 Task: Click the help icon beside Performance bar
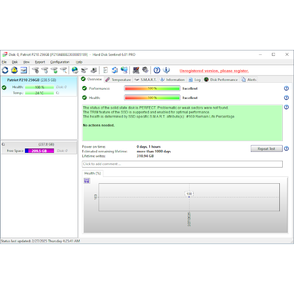click(x=286, y=88)
